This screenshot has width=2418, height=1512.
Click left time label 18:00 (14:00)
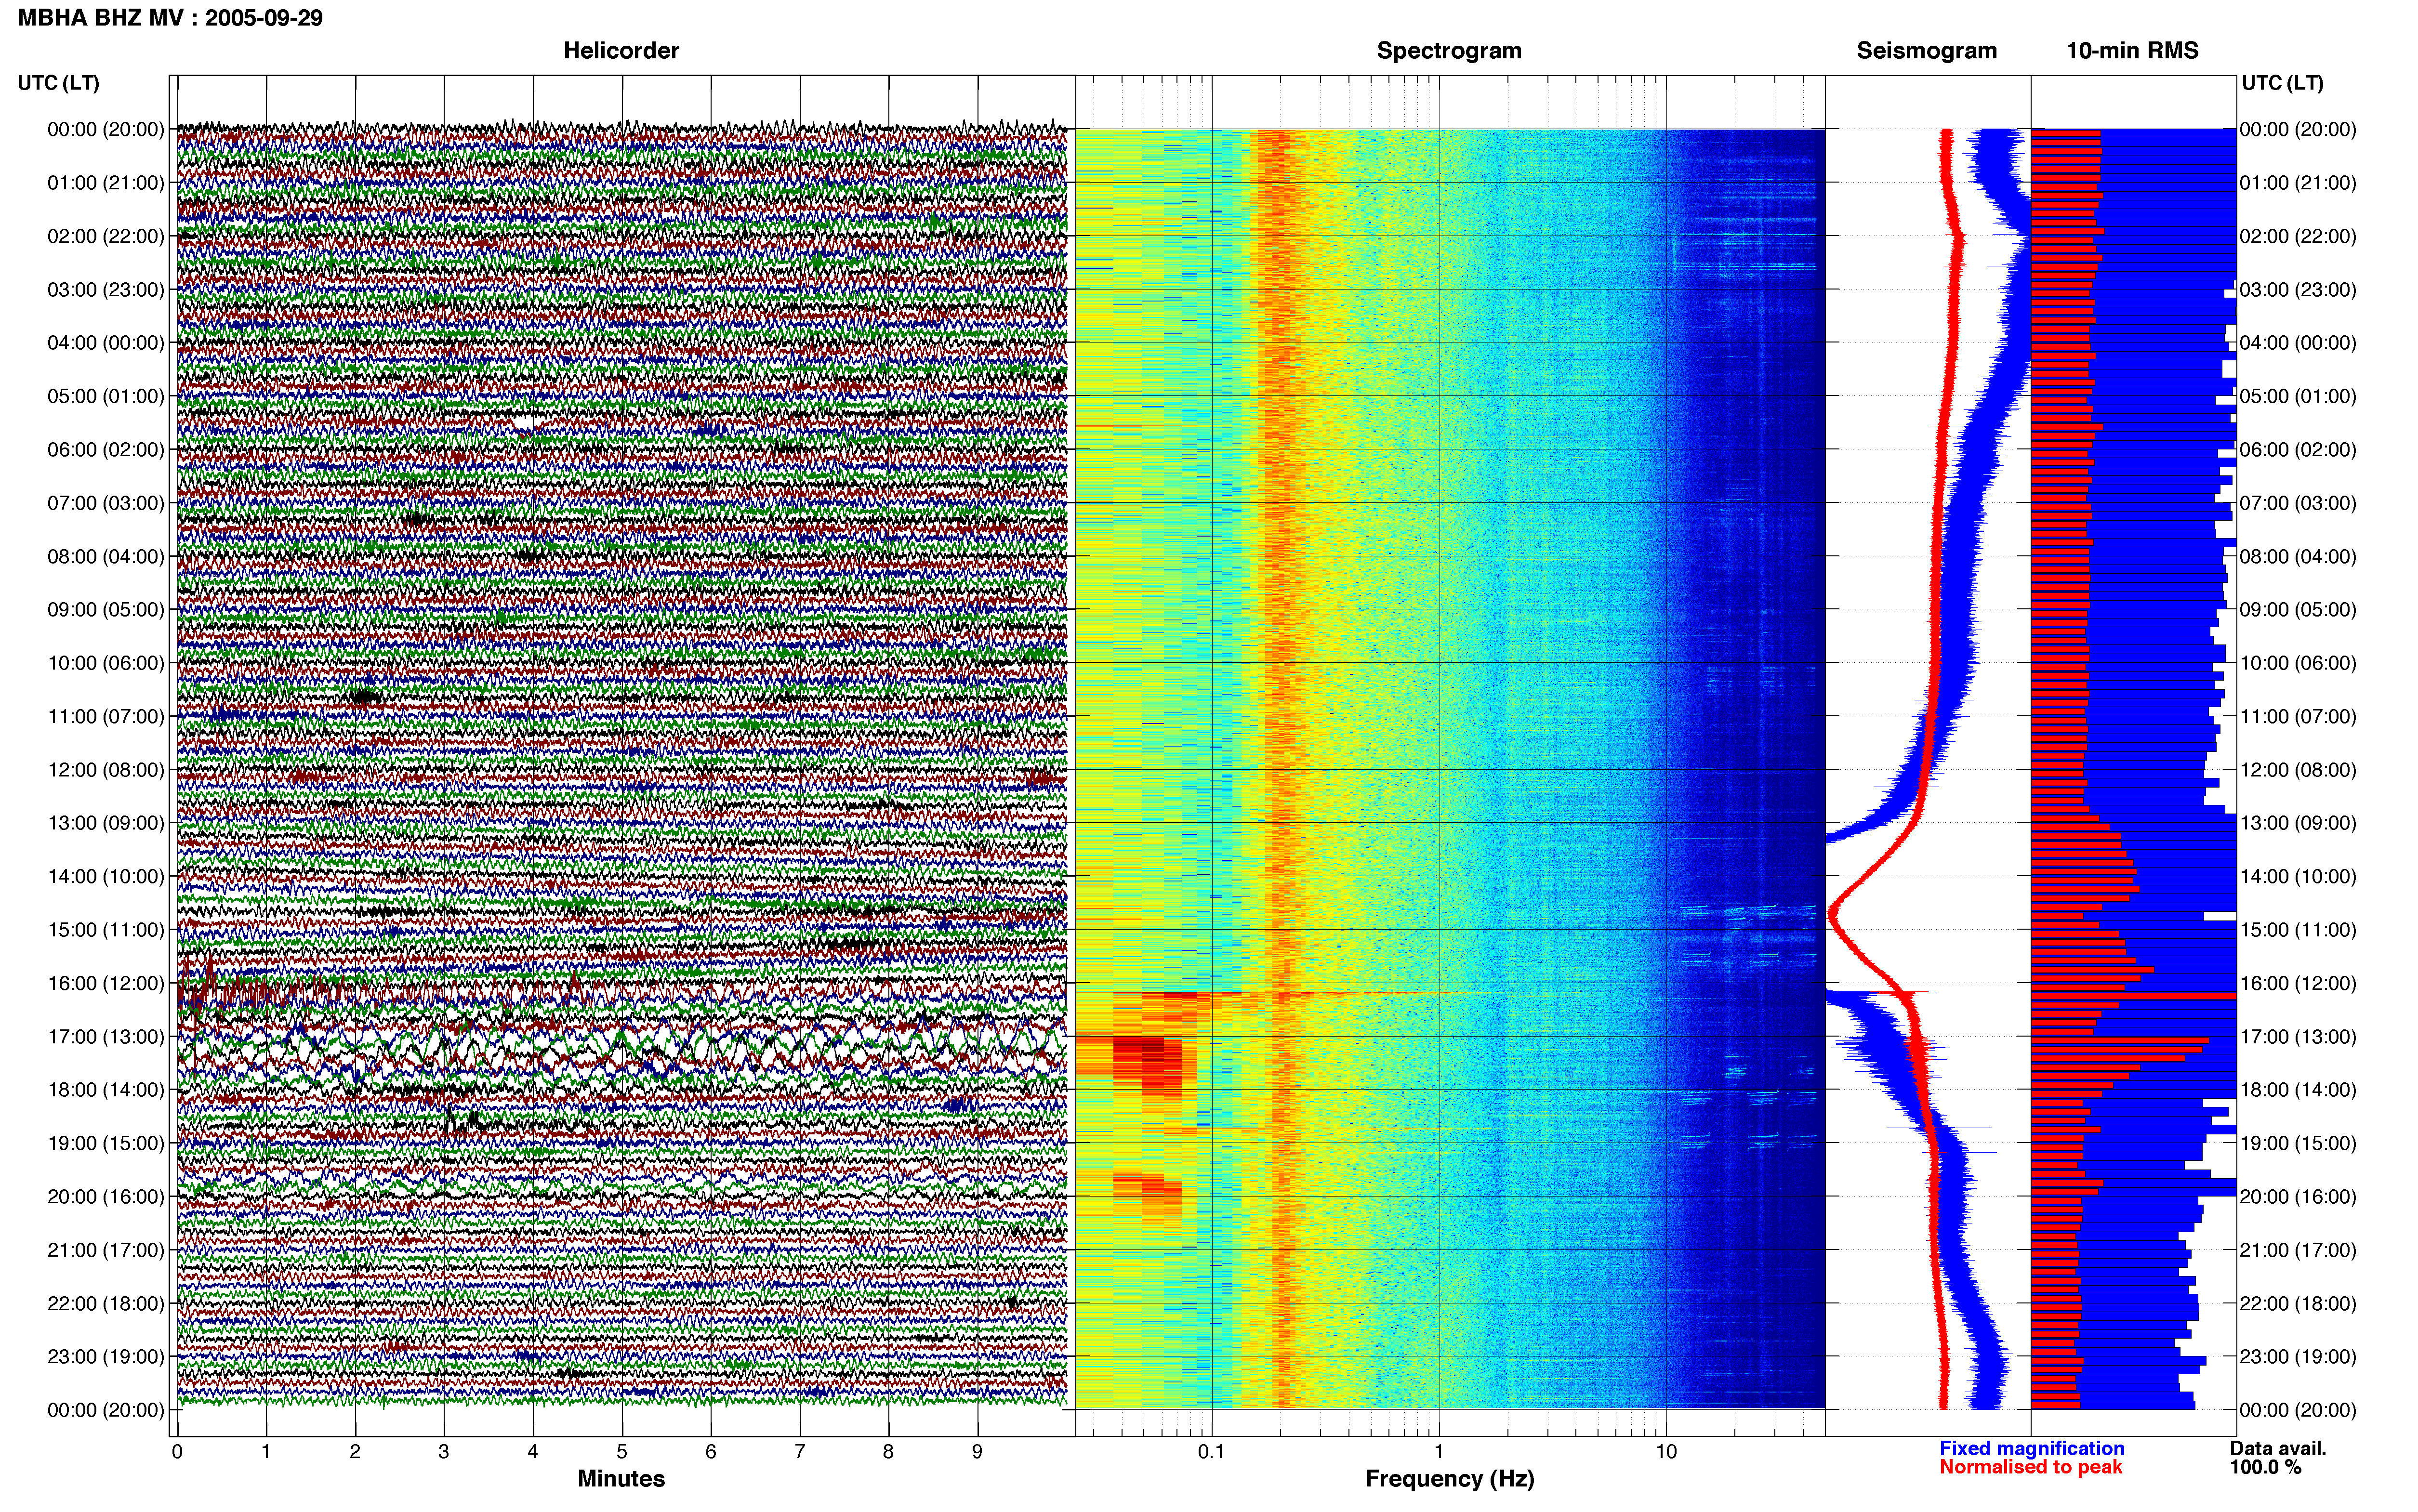[106, 1090]
